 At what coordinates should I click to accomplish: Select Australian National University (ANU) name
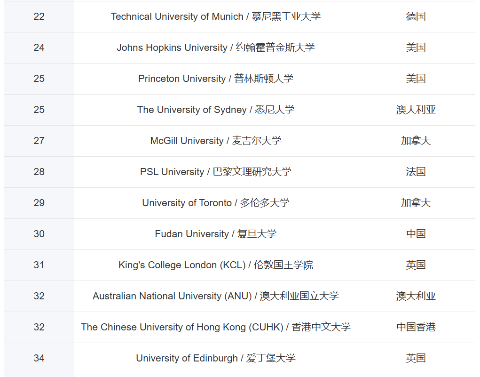click(x=215, y=296)
